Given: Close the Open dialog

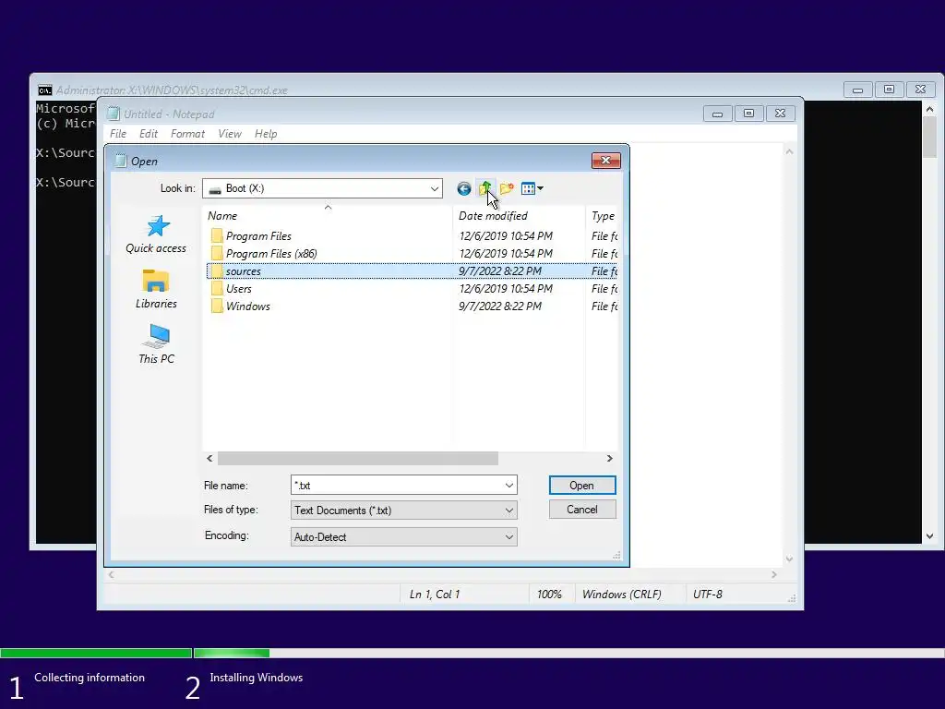Looking at the screenshot, I should [605, 161].
